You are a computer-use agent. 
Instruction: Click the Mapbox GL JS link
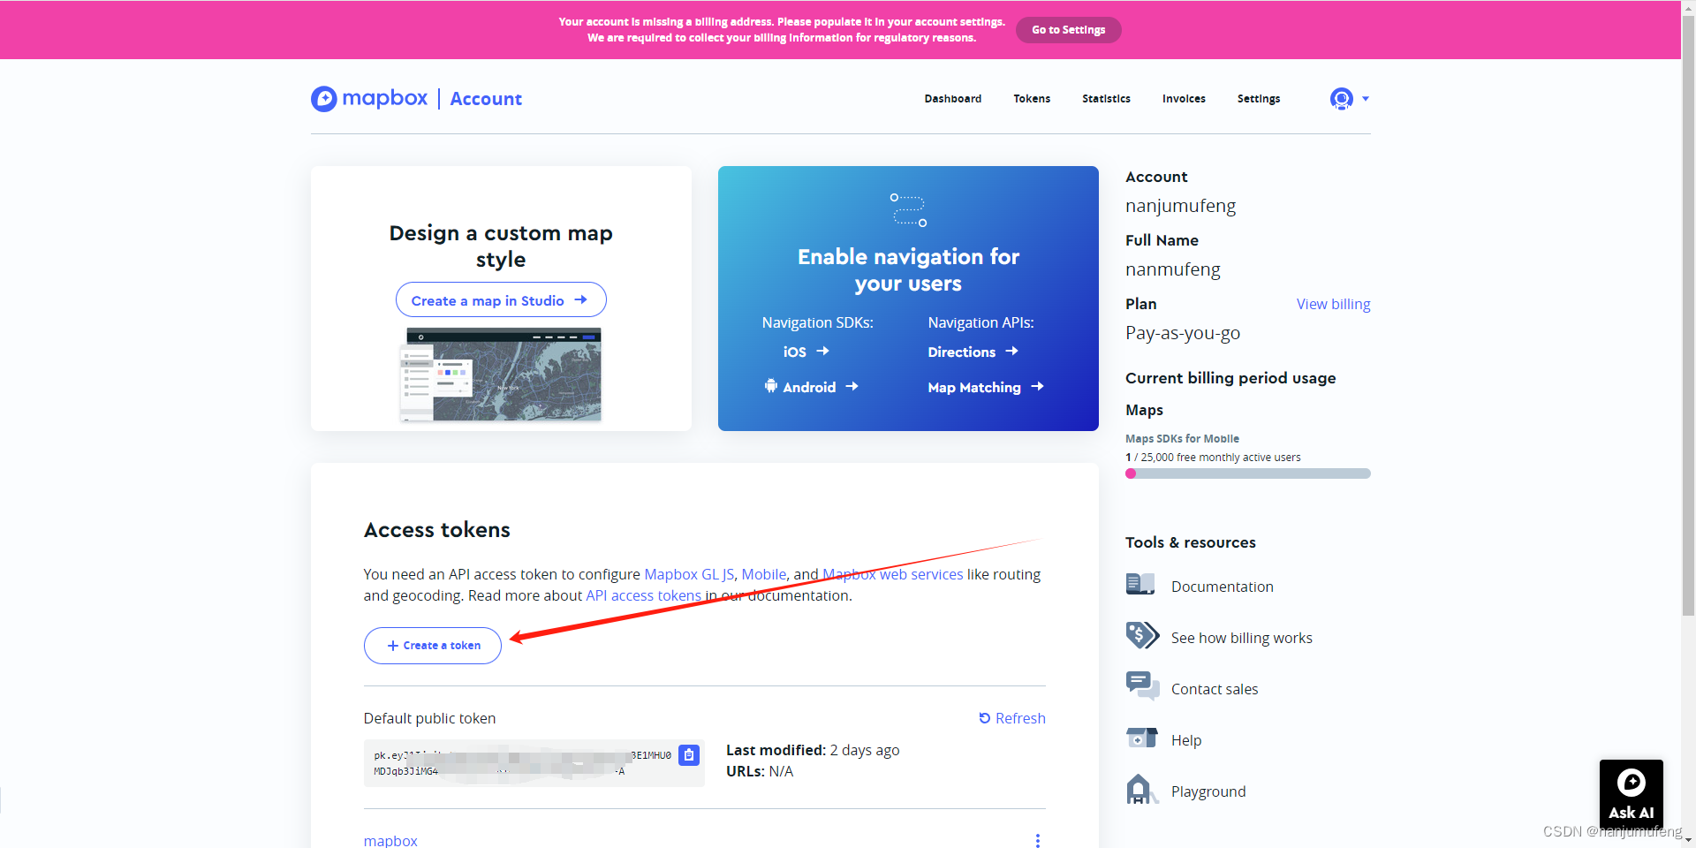click(688, 574)
